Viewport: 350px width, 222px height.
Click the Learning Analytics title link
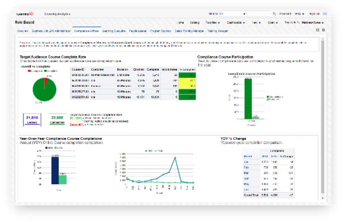(x=57, y=14)
